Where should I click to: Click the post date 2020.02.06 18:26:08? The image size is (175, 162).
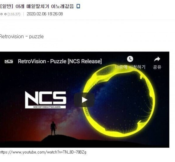pyautogui.click(x=45, y=14)
